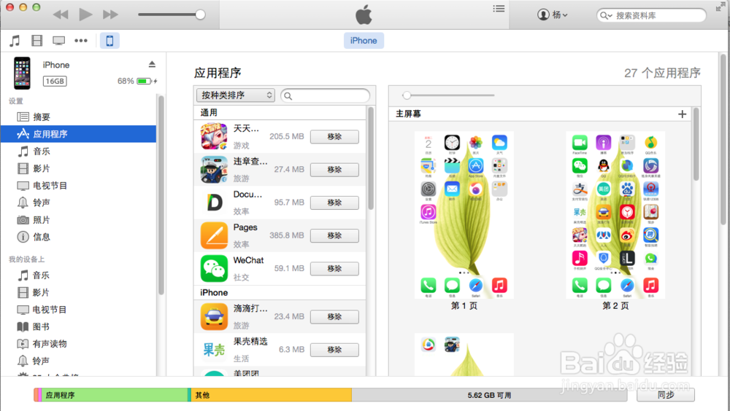Click the 16GB capacity label
Image resolution: width=730 pixels, height=411 pixels.
[55, 81]
